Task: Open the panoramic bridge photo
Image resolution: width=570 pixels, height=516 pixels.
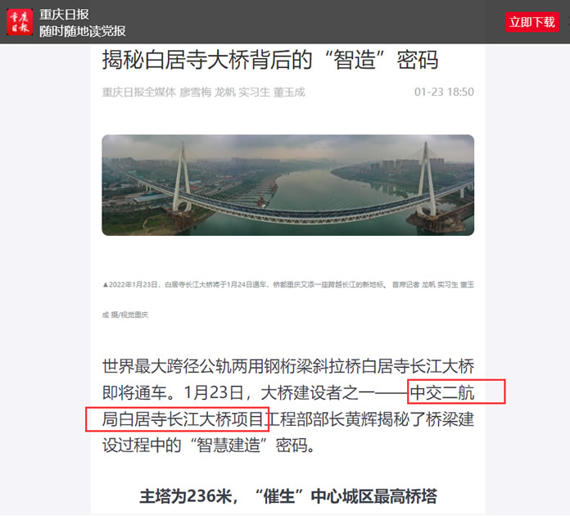Action: pyautogui.click(x=288, y=185)
